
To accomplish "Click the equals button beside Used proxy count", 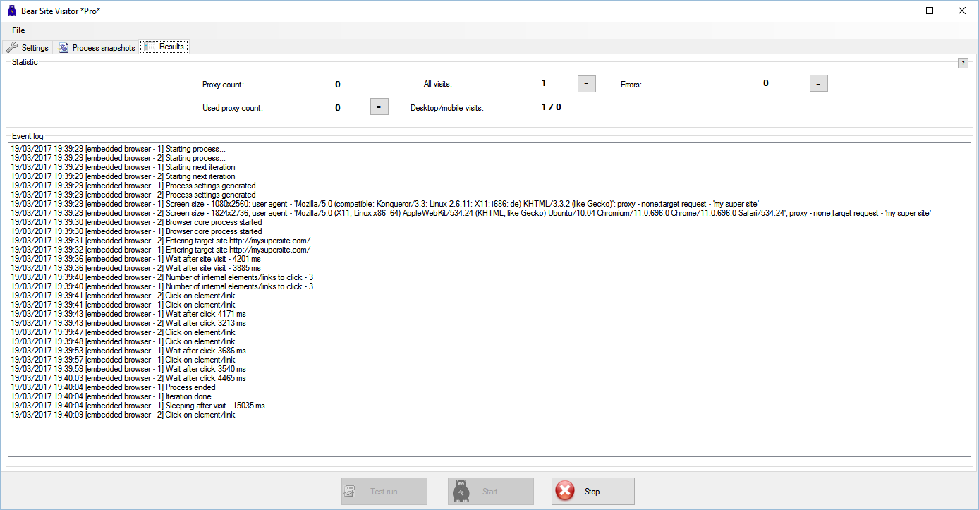I will tap(379, 107).
